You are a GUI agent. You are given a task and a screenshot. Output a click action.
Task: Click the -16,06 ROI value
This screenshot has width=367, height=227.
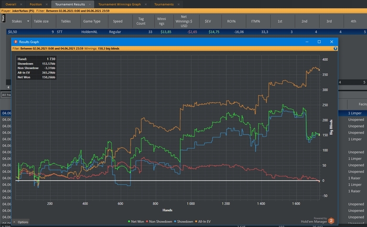[x=239, y=32]
